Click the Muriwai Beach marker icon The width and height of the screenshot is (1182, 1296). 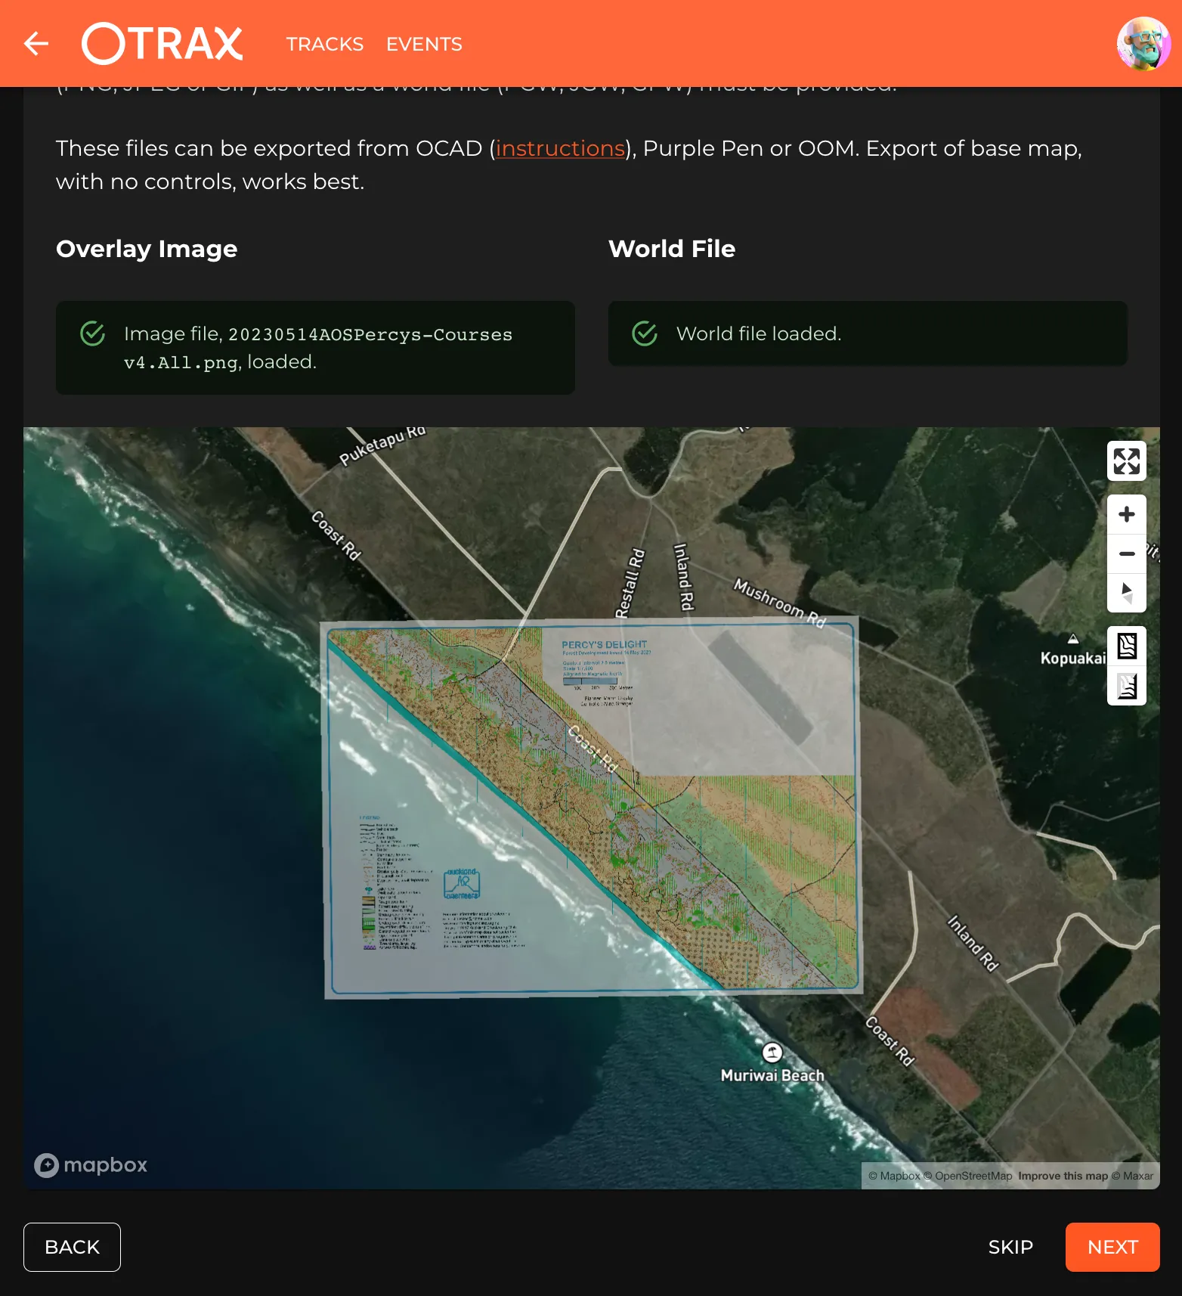(772, 1053)
